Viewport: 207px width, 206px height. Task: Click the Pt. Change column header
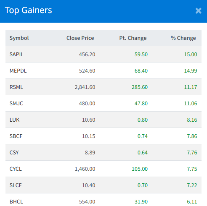point(133,38)
